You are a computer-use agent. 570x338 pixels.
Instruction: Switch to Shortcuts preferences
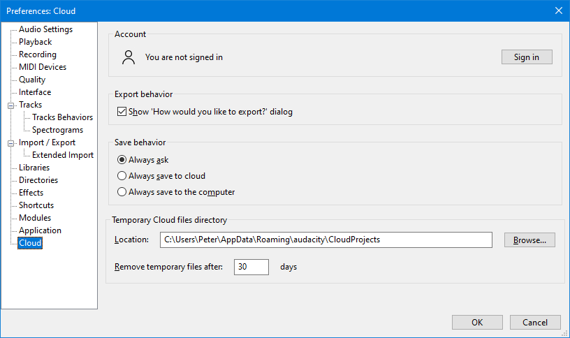click(x=36, y=205)
